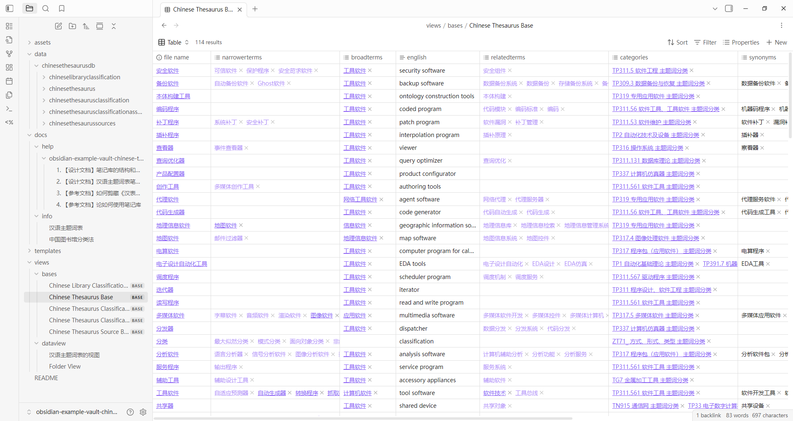Open Chinese Library Classification base file
The width and height of the screenshot is (793, 421).
tap(88, 286)
